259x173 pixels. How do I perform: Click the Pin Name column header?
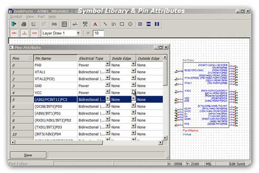click(55, 58)
